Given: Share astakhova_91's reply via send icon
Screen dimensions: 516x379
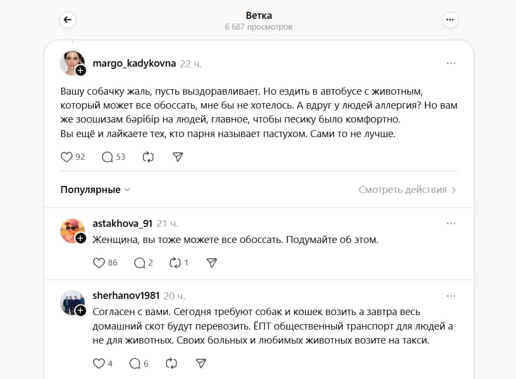Looking at the screenshot, I should click(212, 263).
